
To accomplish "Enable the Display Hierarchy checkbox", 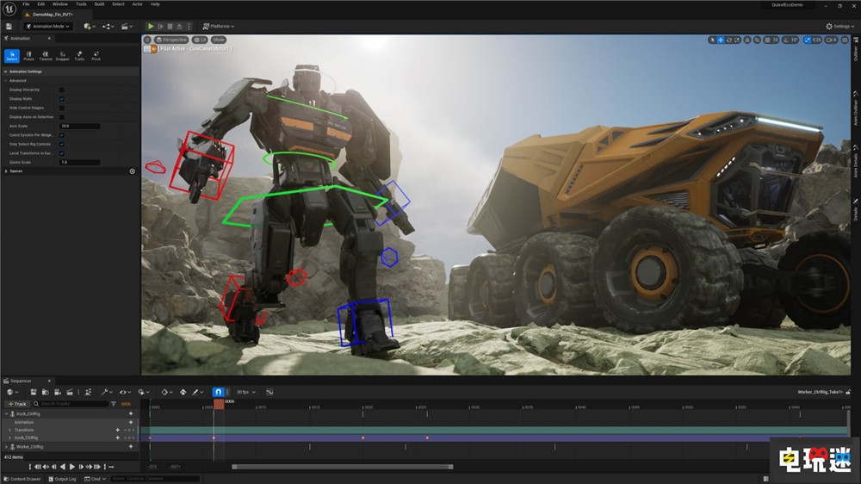I will coord(61,90).
